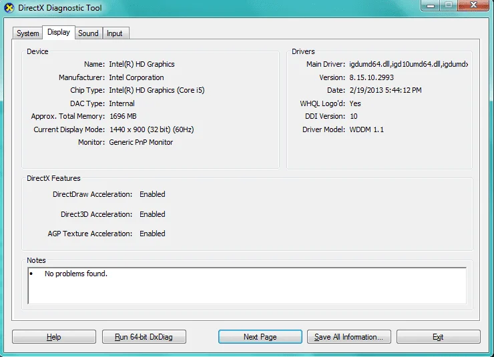The width and height of the screenshot is (494, 357).
Task: Click manufacturer value 'Intel Corporation'
Action: [x=136, y=77]
